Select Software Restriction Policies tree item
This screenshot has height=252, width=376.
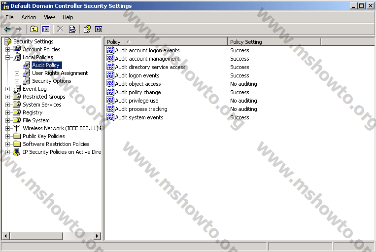(56, 144)
